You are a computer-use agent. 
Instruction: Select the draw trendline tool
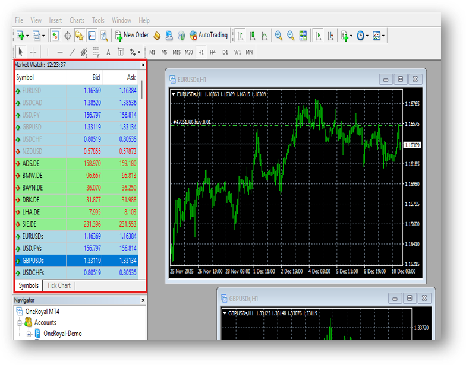pyautogui.click(x=72, y=52)
